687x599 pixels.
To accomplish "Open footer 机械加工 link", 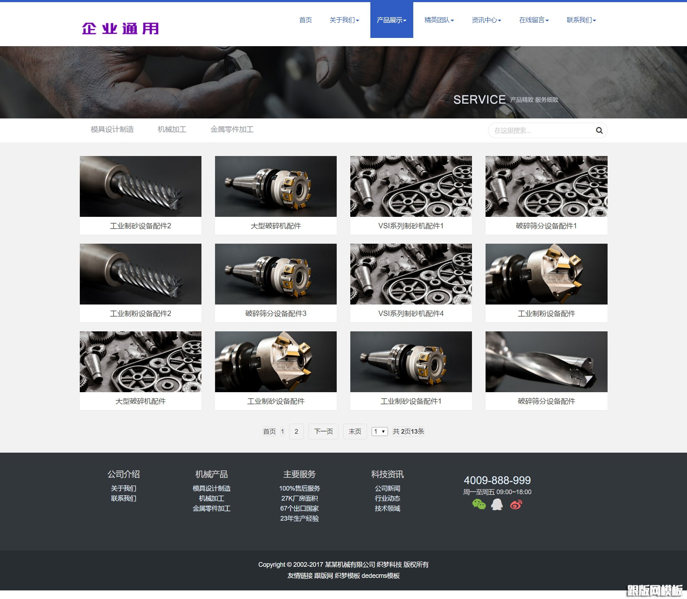I will pyautogui.click(x=211, y=498).
